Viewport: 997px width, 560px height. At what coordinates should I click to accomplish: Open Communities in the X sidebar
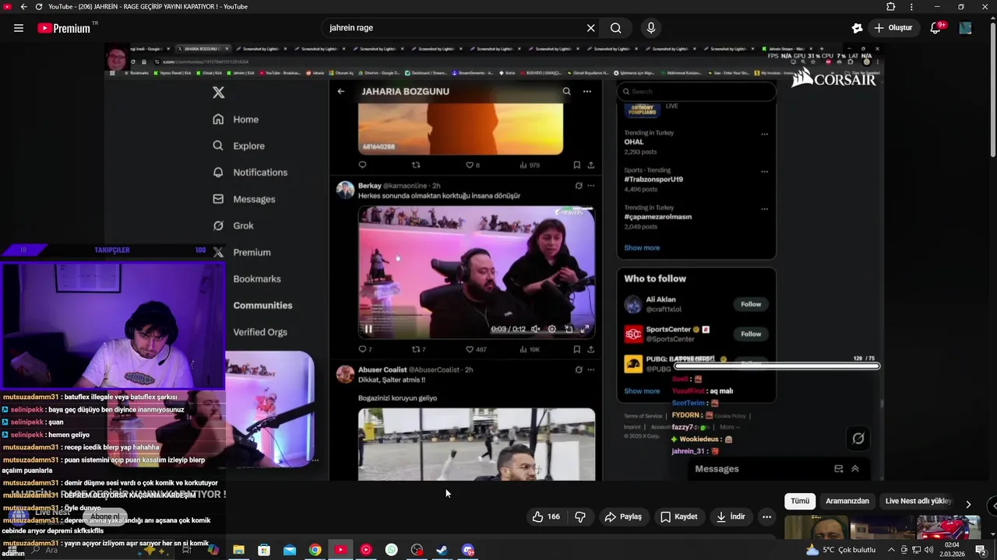[262, 305]
